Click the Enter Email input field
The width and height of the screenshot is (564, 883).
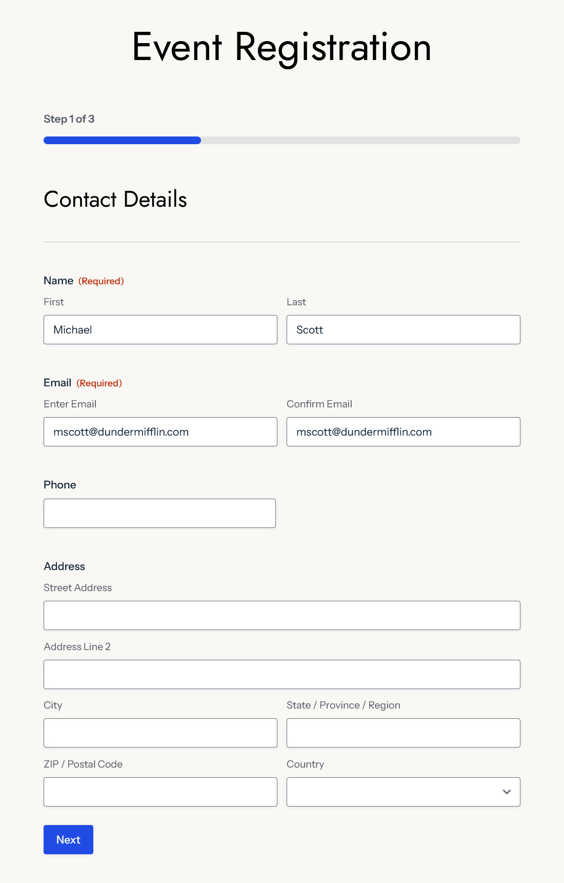tap(160, 431)
